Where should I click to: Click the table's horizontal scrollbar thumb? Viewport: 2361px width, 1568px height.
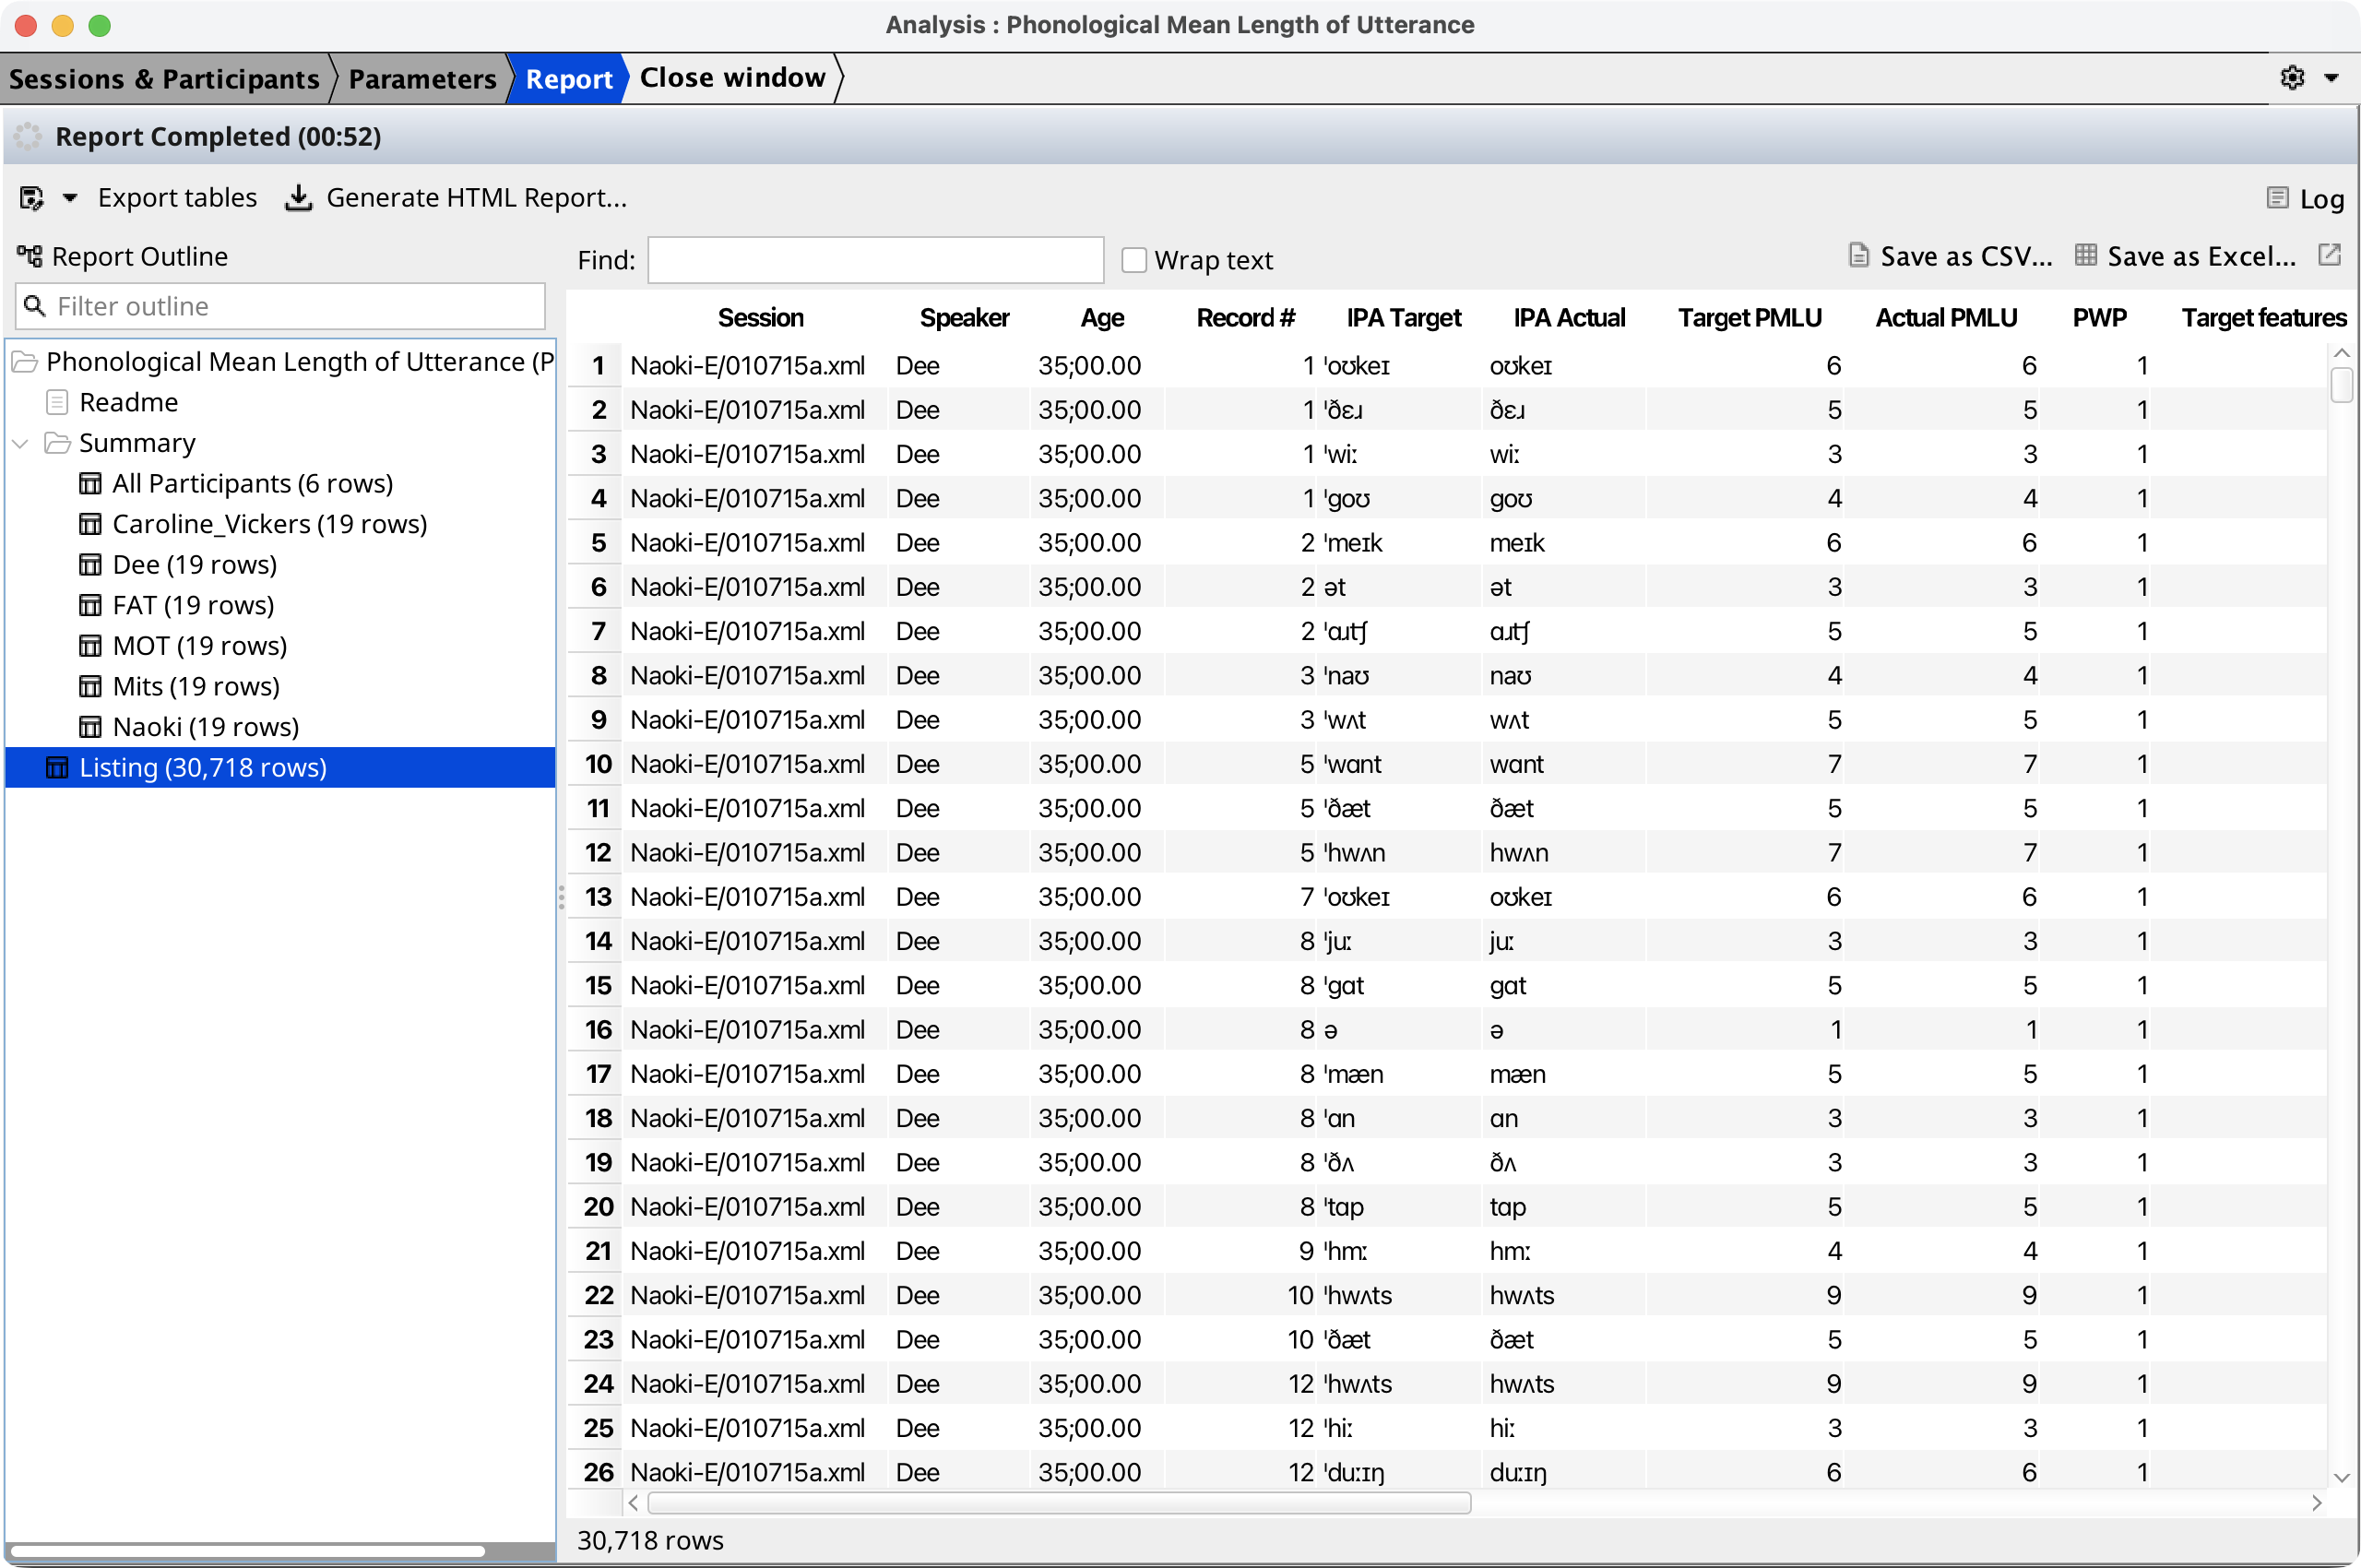[1059, 1503]
